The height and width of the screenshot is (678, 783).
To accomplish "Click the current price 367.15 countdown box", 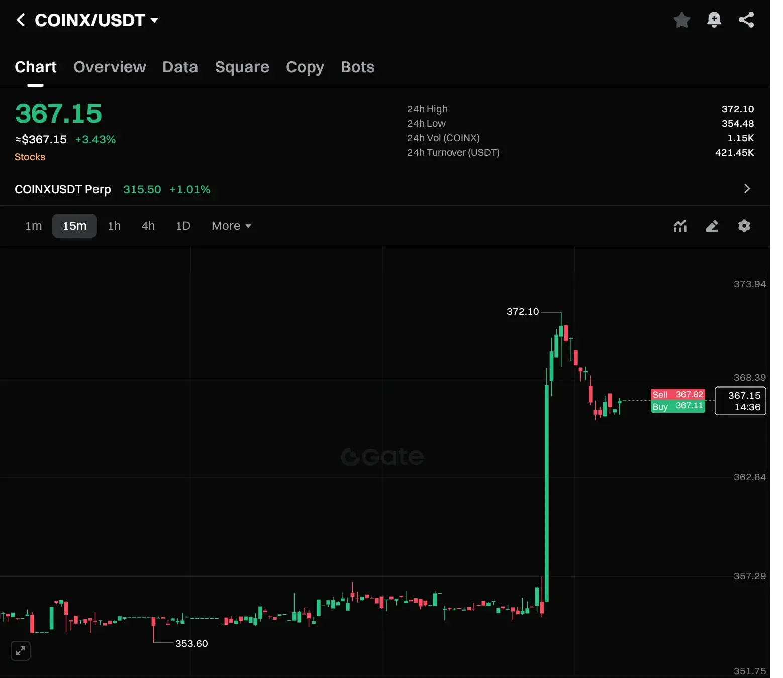I will coord(740,401).
